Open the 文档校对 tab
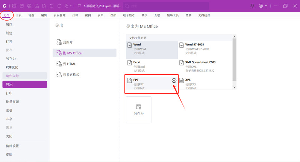Image resolution: width=300 pixels, height=162 pixels. pyautogui.click(x=204, y=15)
